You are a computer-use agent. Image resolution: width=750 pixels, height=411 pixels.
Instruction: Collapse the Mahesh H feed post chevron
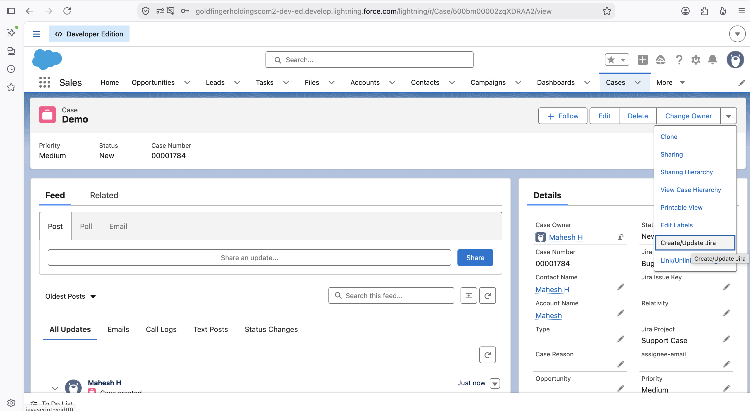coord(55,388)
